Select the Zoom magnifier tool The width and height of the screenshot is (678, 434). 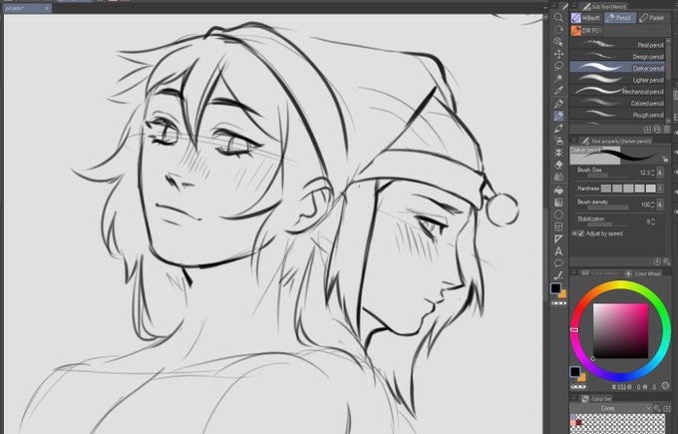point(558,17)
